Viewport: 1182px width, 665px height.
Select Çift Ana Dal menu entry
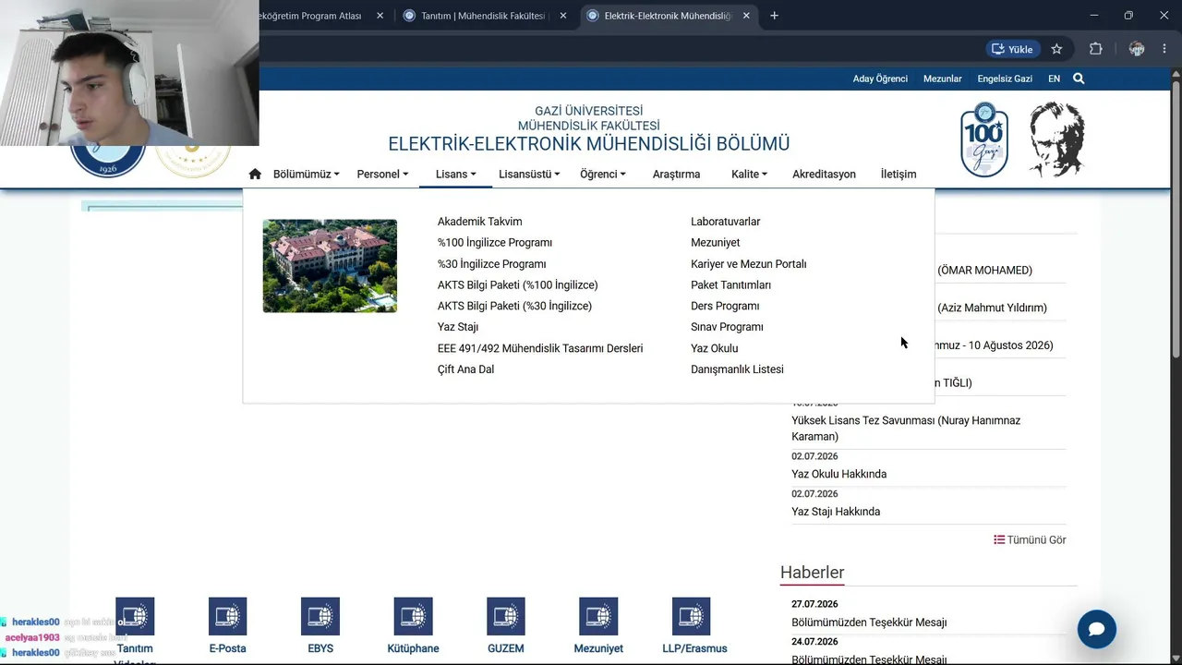(x=466, y=369)
